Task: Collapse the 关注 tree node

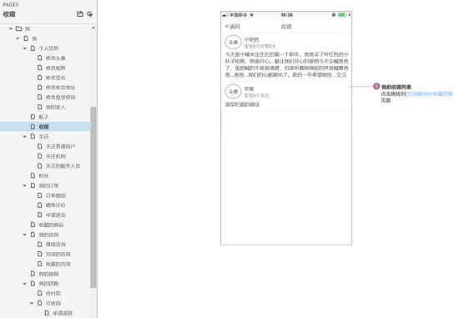Action: pyautogui.click(x=25, y=136)
